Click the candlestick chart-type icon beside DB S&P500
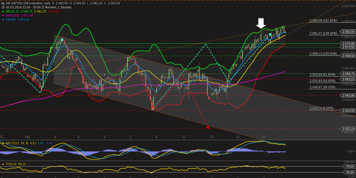 (3, 3)
